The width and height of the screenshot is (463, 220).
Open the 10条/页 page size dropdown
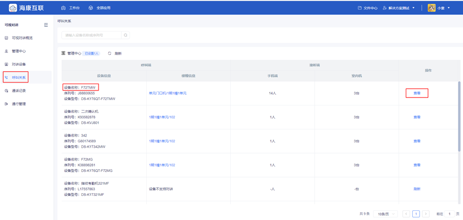[386, 214]
